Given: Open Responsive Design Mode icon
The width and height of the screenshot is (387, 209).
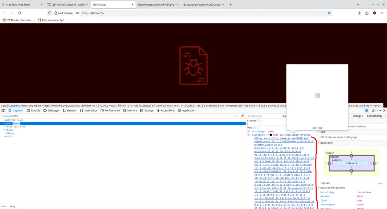Looking at the screenshot, I should pos(374,110).
